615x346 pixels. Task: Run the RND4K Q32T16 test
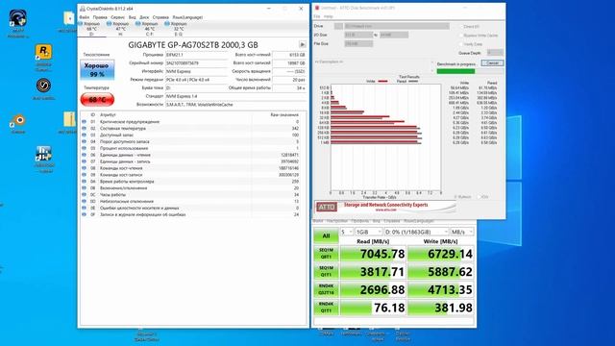coord(326,289)
